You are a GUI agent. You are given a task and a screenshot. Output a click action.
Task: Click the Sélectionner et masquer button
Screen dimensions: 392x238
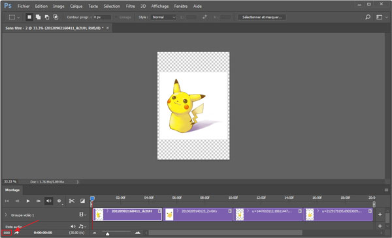(262, 17)
